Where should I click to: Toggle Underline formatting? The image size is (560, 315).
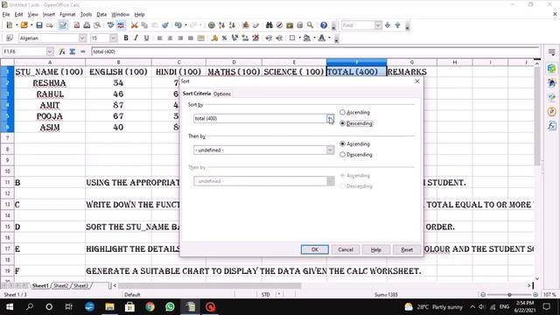tap(146, 38)
